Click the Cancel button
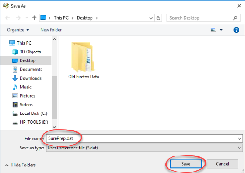245x173 pixels. [223, 164]
